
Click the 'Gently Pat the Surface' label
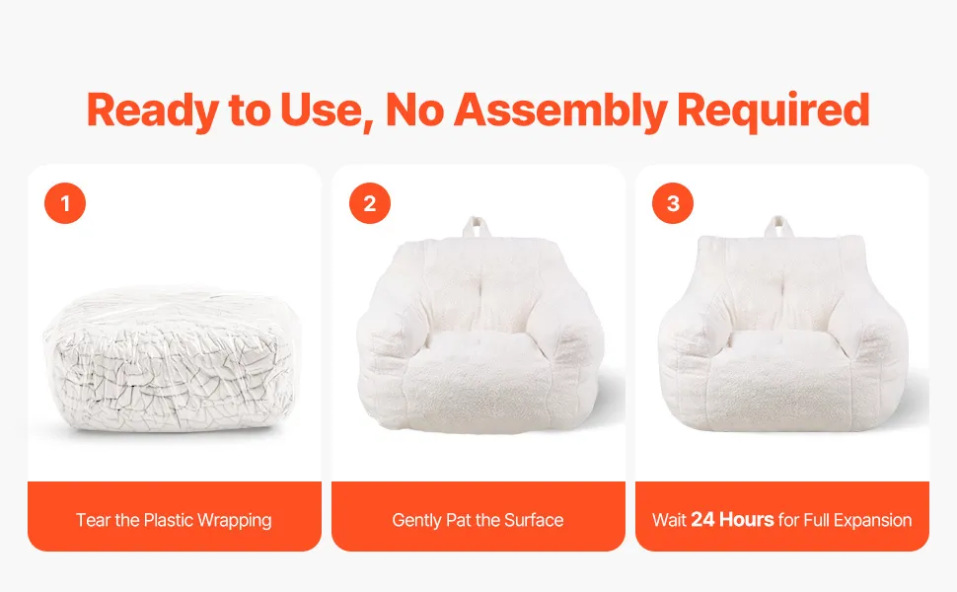coord(478,520)
